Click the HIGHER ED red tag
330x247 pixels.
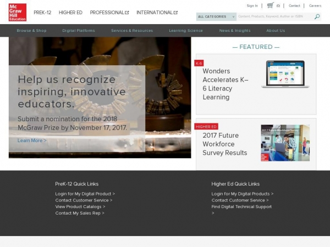click(x=206, y=126)
